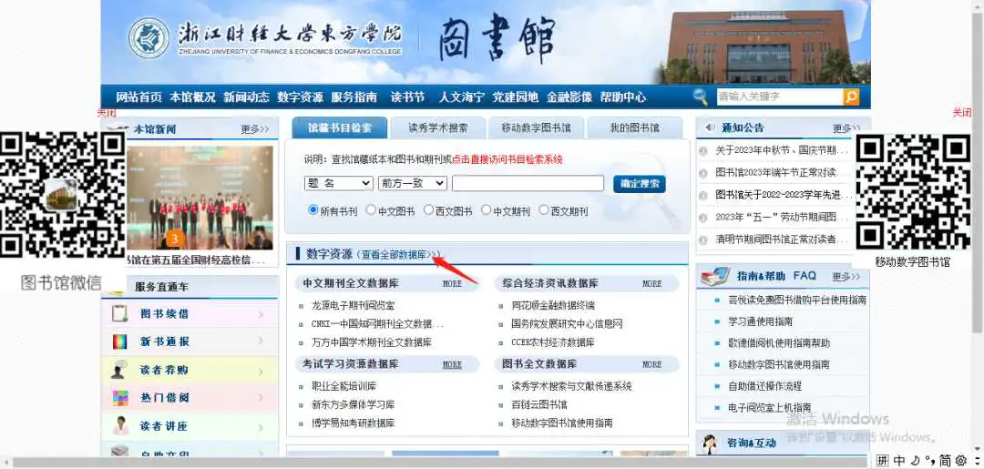Open 同花顺金融数据终端 link
This screenshot has width=984, height=469.
(553, 305)
